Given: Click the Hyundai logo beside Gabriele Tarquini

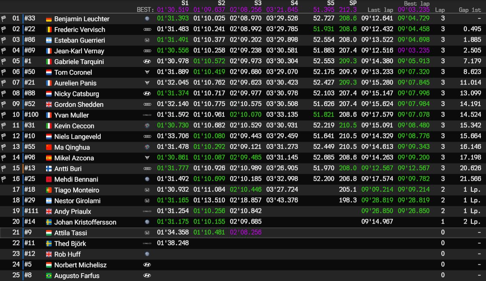Looking at the screenshot, I should click(147, 62).
